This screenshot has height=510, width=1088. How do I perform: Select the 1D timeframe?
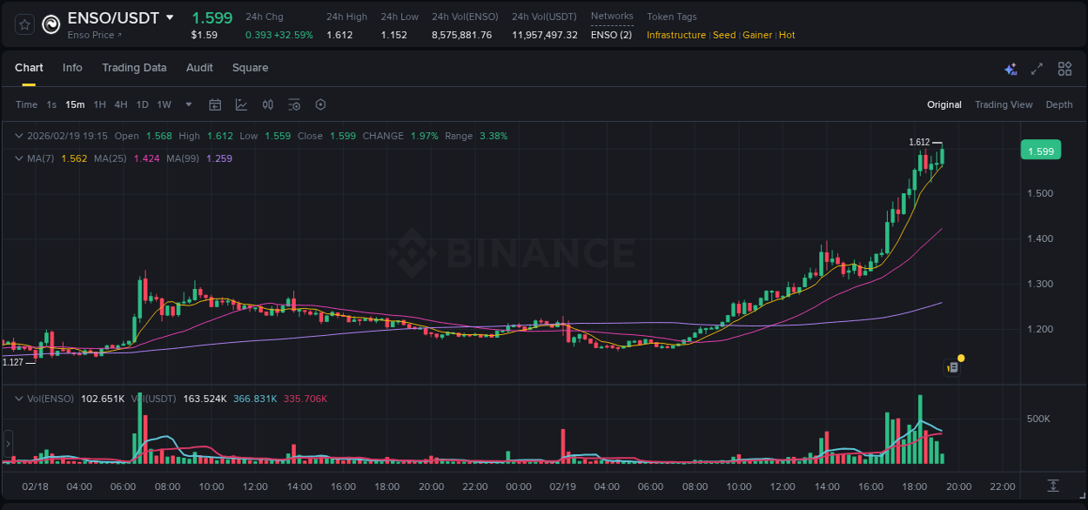(x=142, y=104)
